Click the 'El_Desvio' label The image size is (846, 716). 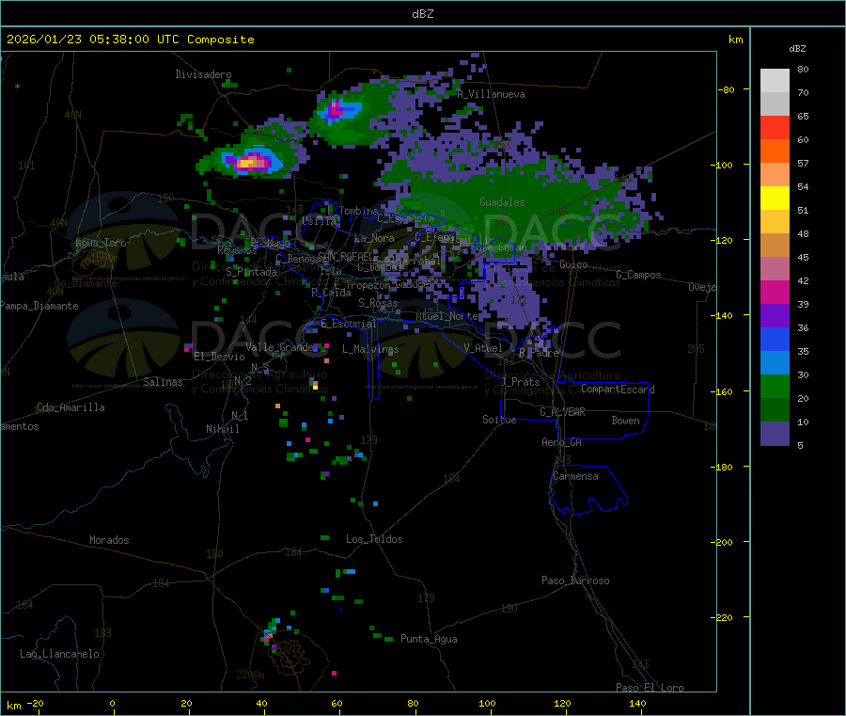tap(219, 357)
